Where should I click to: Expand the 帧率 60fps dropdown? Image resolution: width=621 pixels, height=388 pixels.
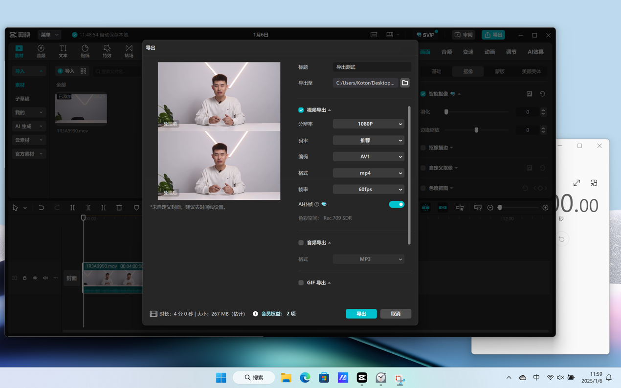369,190
